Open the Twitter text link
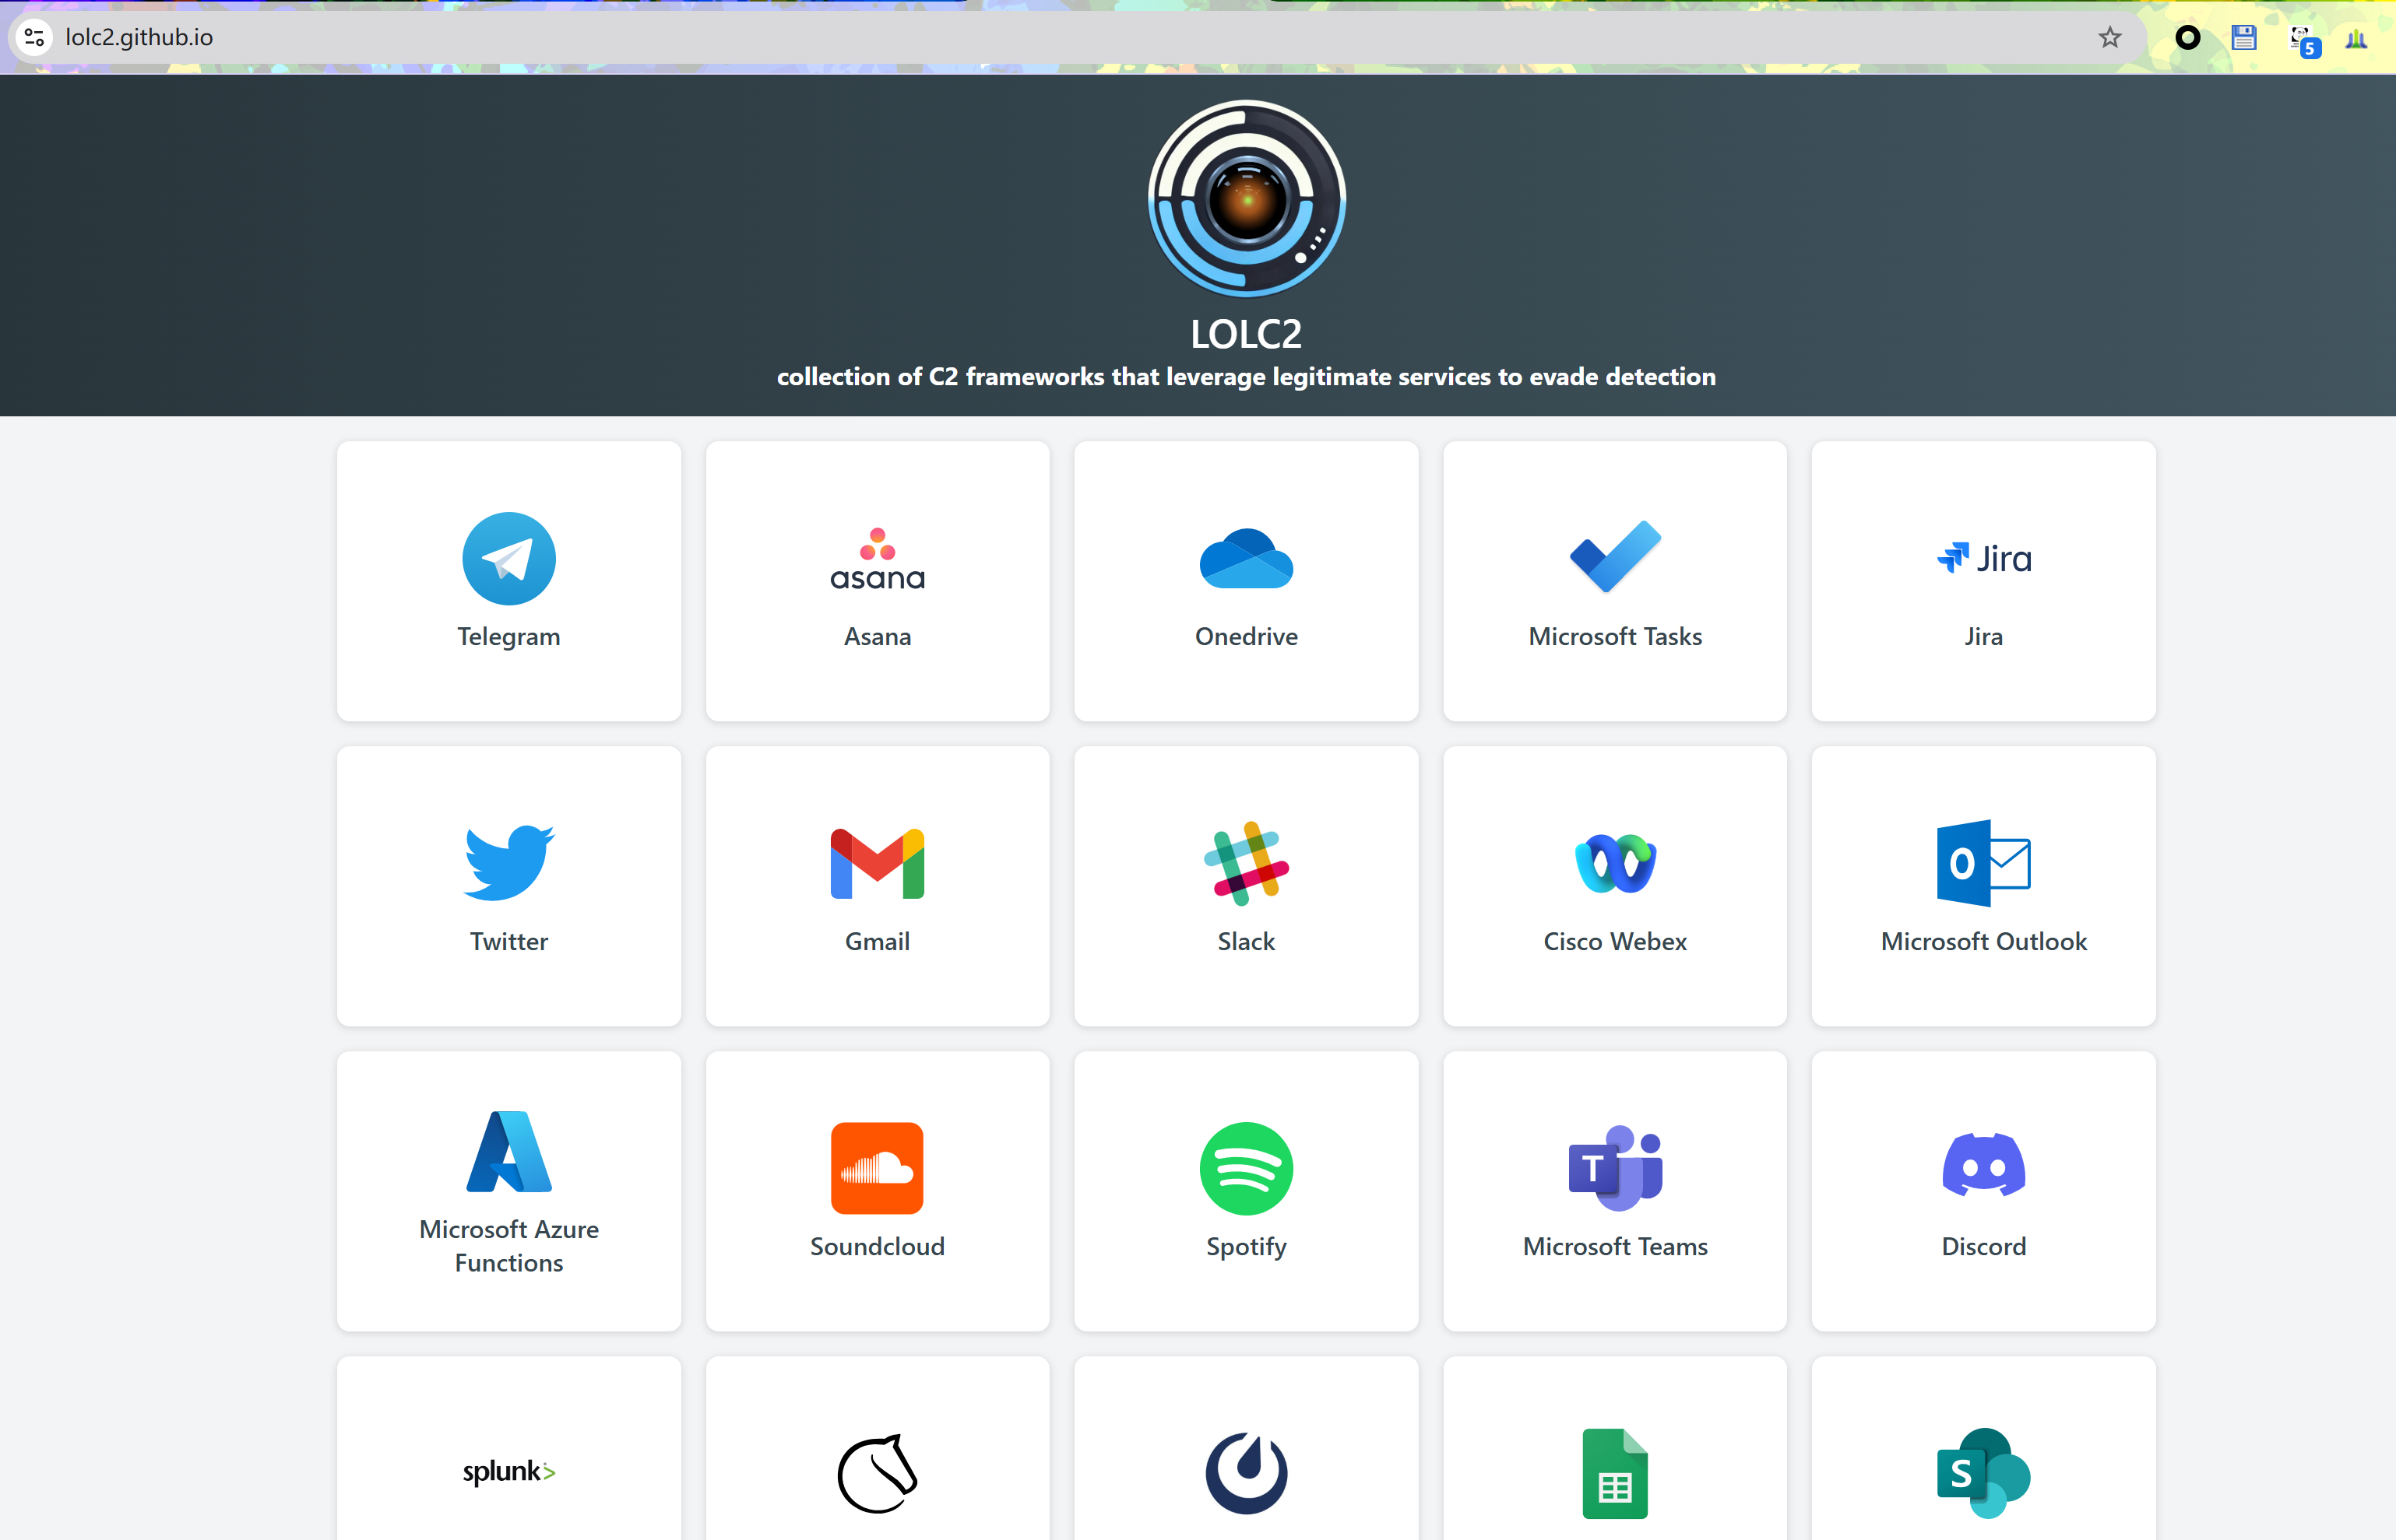2396x1540 pixels. pos(508,942)
